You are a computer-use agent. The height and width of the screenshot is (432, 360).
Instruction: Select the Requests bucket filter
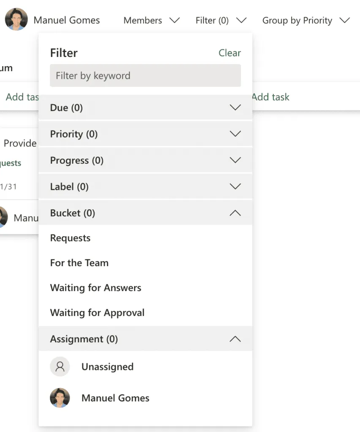coord(70,238)
